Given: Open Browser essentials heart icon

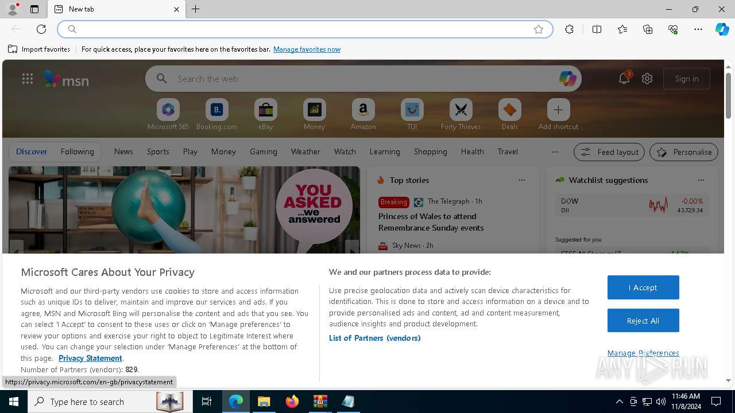Looking at the screenshot, I should [x=673, y=29].
